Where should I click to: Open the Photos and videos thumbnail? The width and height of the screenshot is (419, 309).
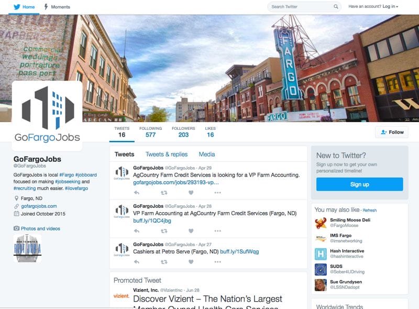click(x=27, y=248)
